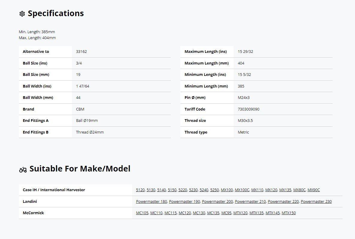Select the End Fittings B value Thread Ø24mm
The width and height of the screenshot is (355, 239).
(x=90, y=132)
